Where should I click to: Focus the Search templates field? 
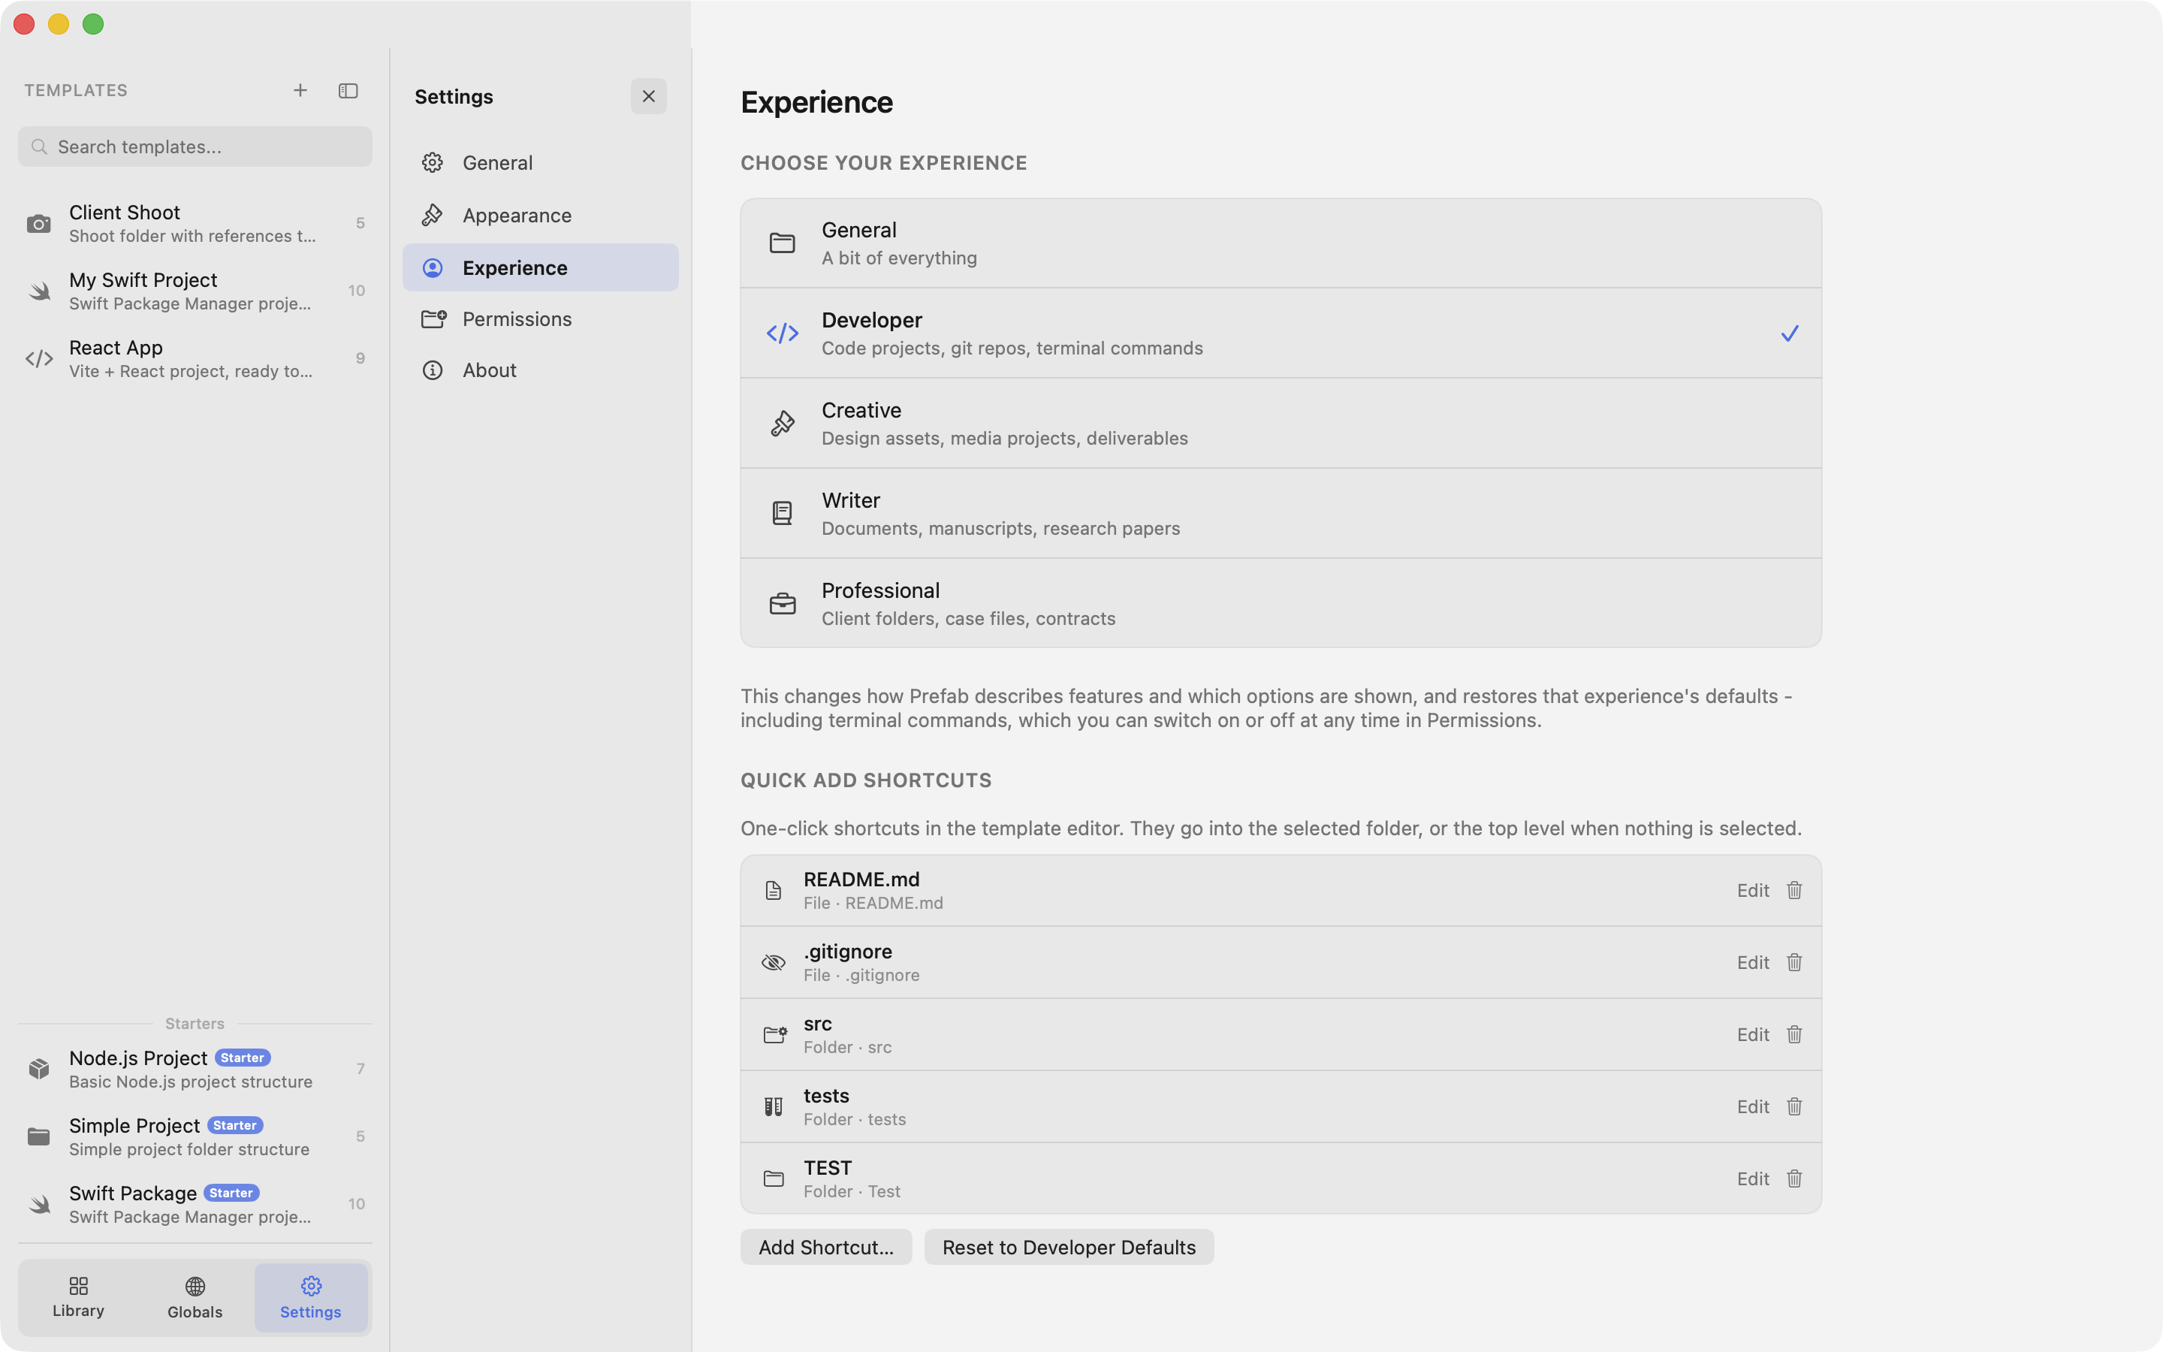pos(195,146)
